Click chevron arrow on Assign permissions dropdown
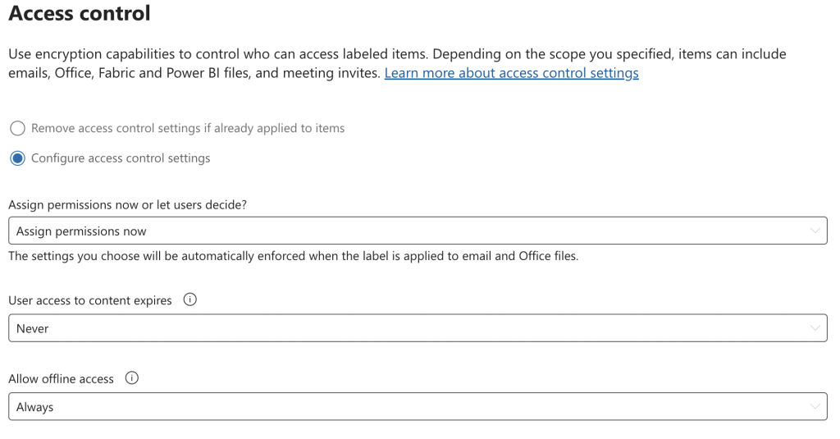This screenshot has width=840, height=439. 815,231
